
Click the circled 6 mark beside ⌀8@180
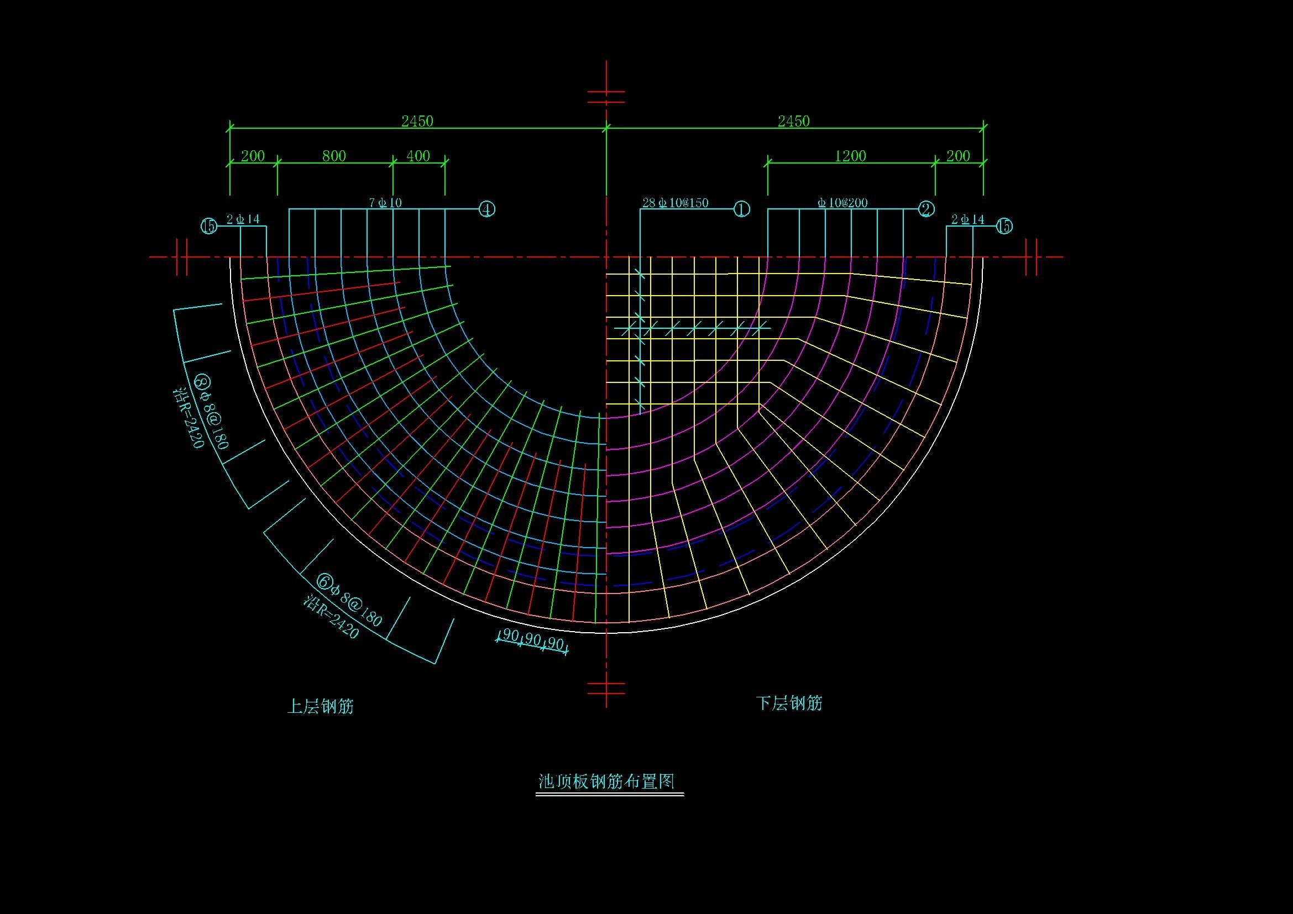coord(325,581)
